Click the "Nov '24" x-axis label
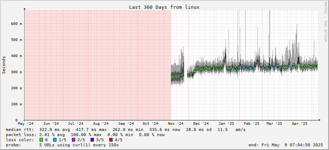The image size is (329, 150). click(x=176, y=124)
